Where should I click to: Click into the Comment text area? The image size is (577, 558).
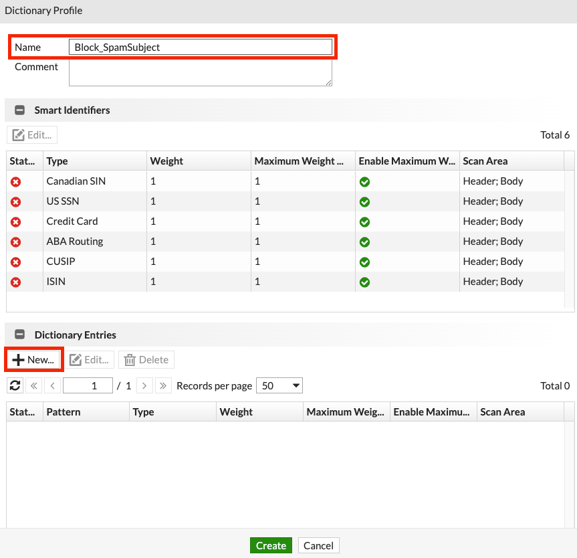[x=200, y=72]
